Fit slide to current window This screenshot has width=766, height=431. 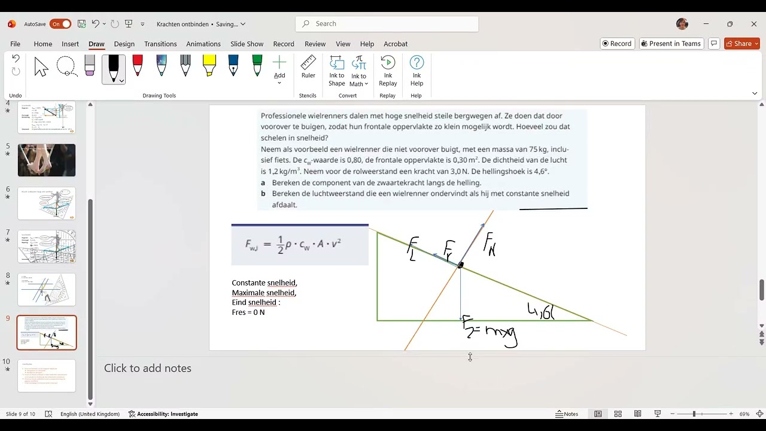[x=760, y=414]
